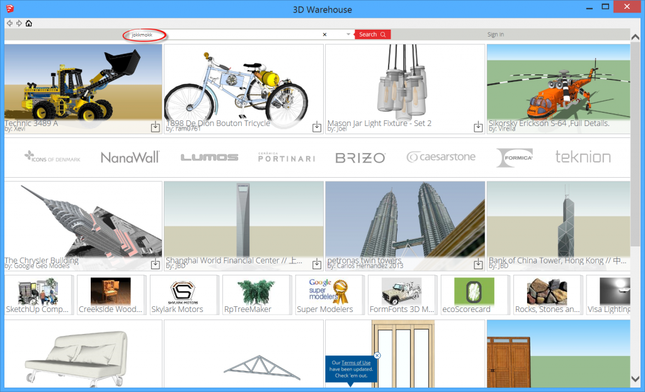Download The Chrysler Building model

pyautogui.click(x=156, y=264)
